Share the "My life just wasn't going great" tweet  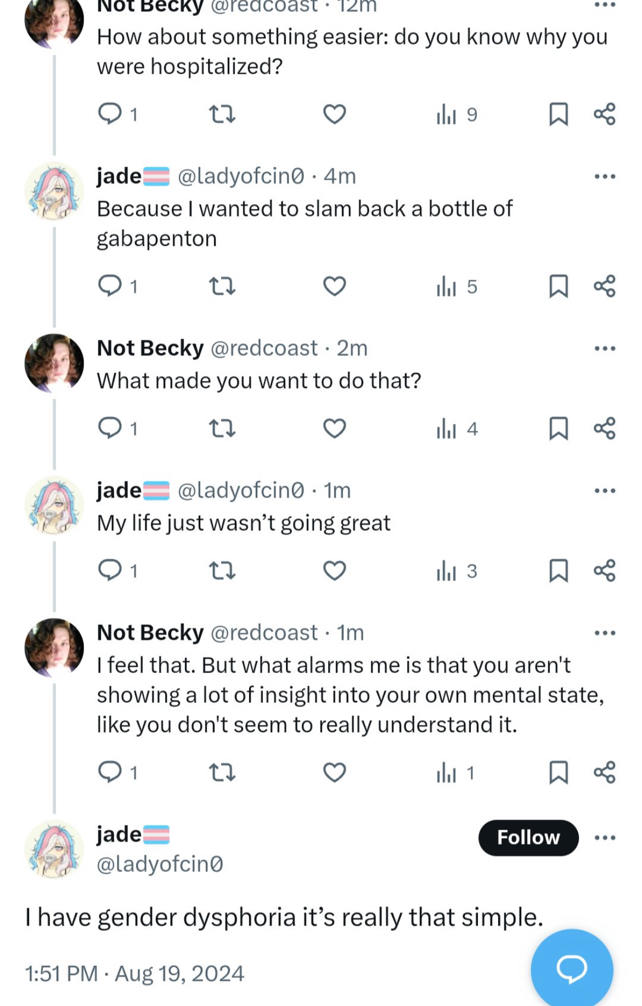pyautogui.click(x=604, y=571)
